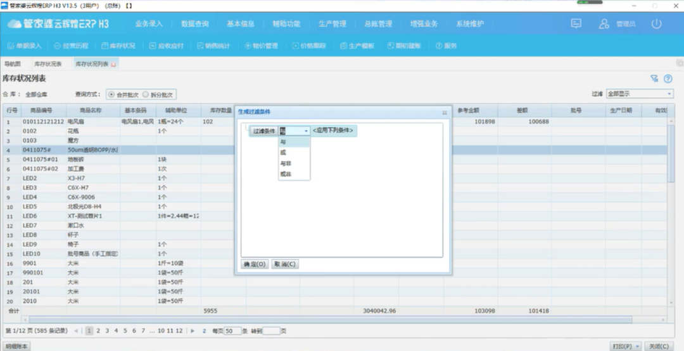Go to page 12 in pagination
Screen dimensions: 684x351
(179, 331)
